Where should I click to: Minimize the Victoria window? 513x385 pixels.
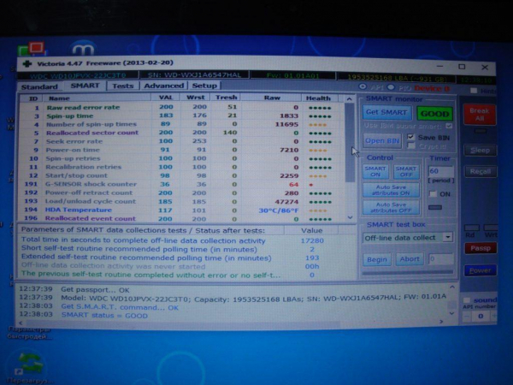coord(440,67)
